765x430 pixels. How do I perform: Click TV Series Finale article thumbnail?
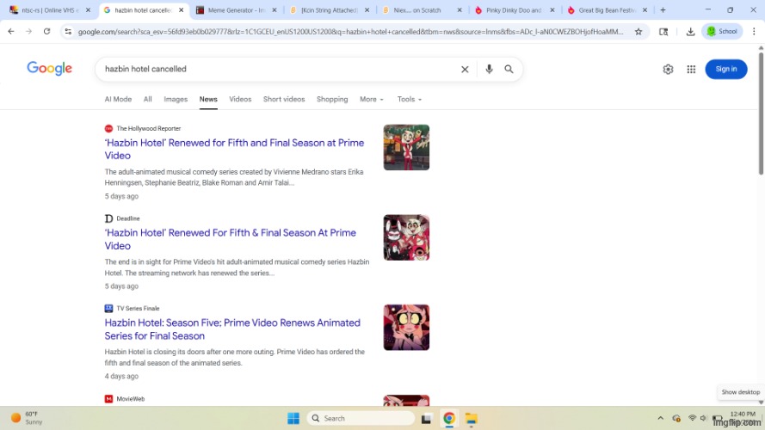tap(406, 327)
